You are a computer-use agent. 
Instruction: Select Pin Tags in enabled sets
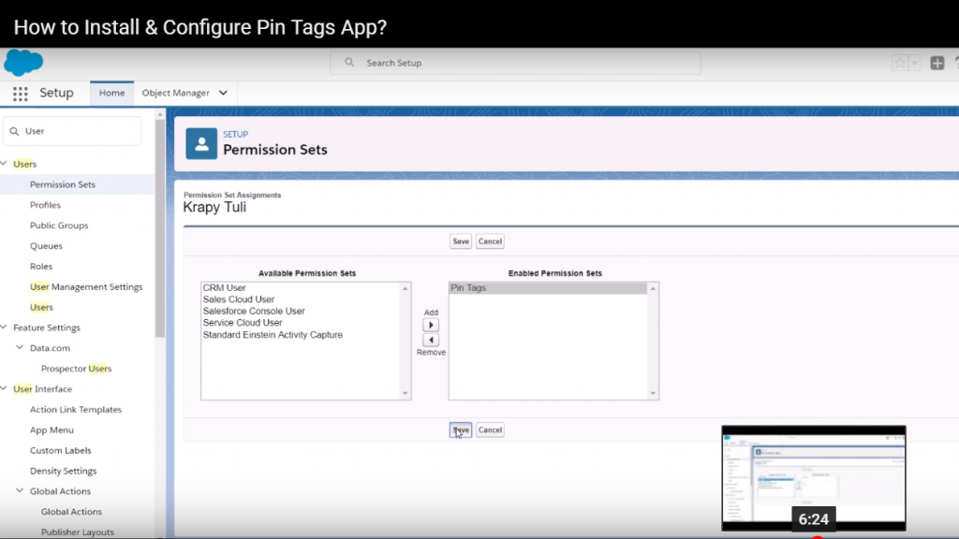[x=548, y=288]
